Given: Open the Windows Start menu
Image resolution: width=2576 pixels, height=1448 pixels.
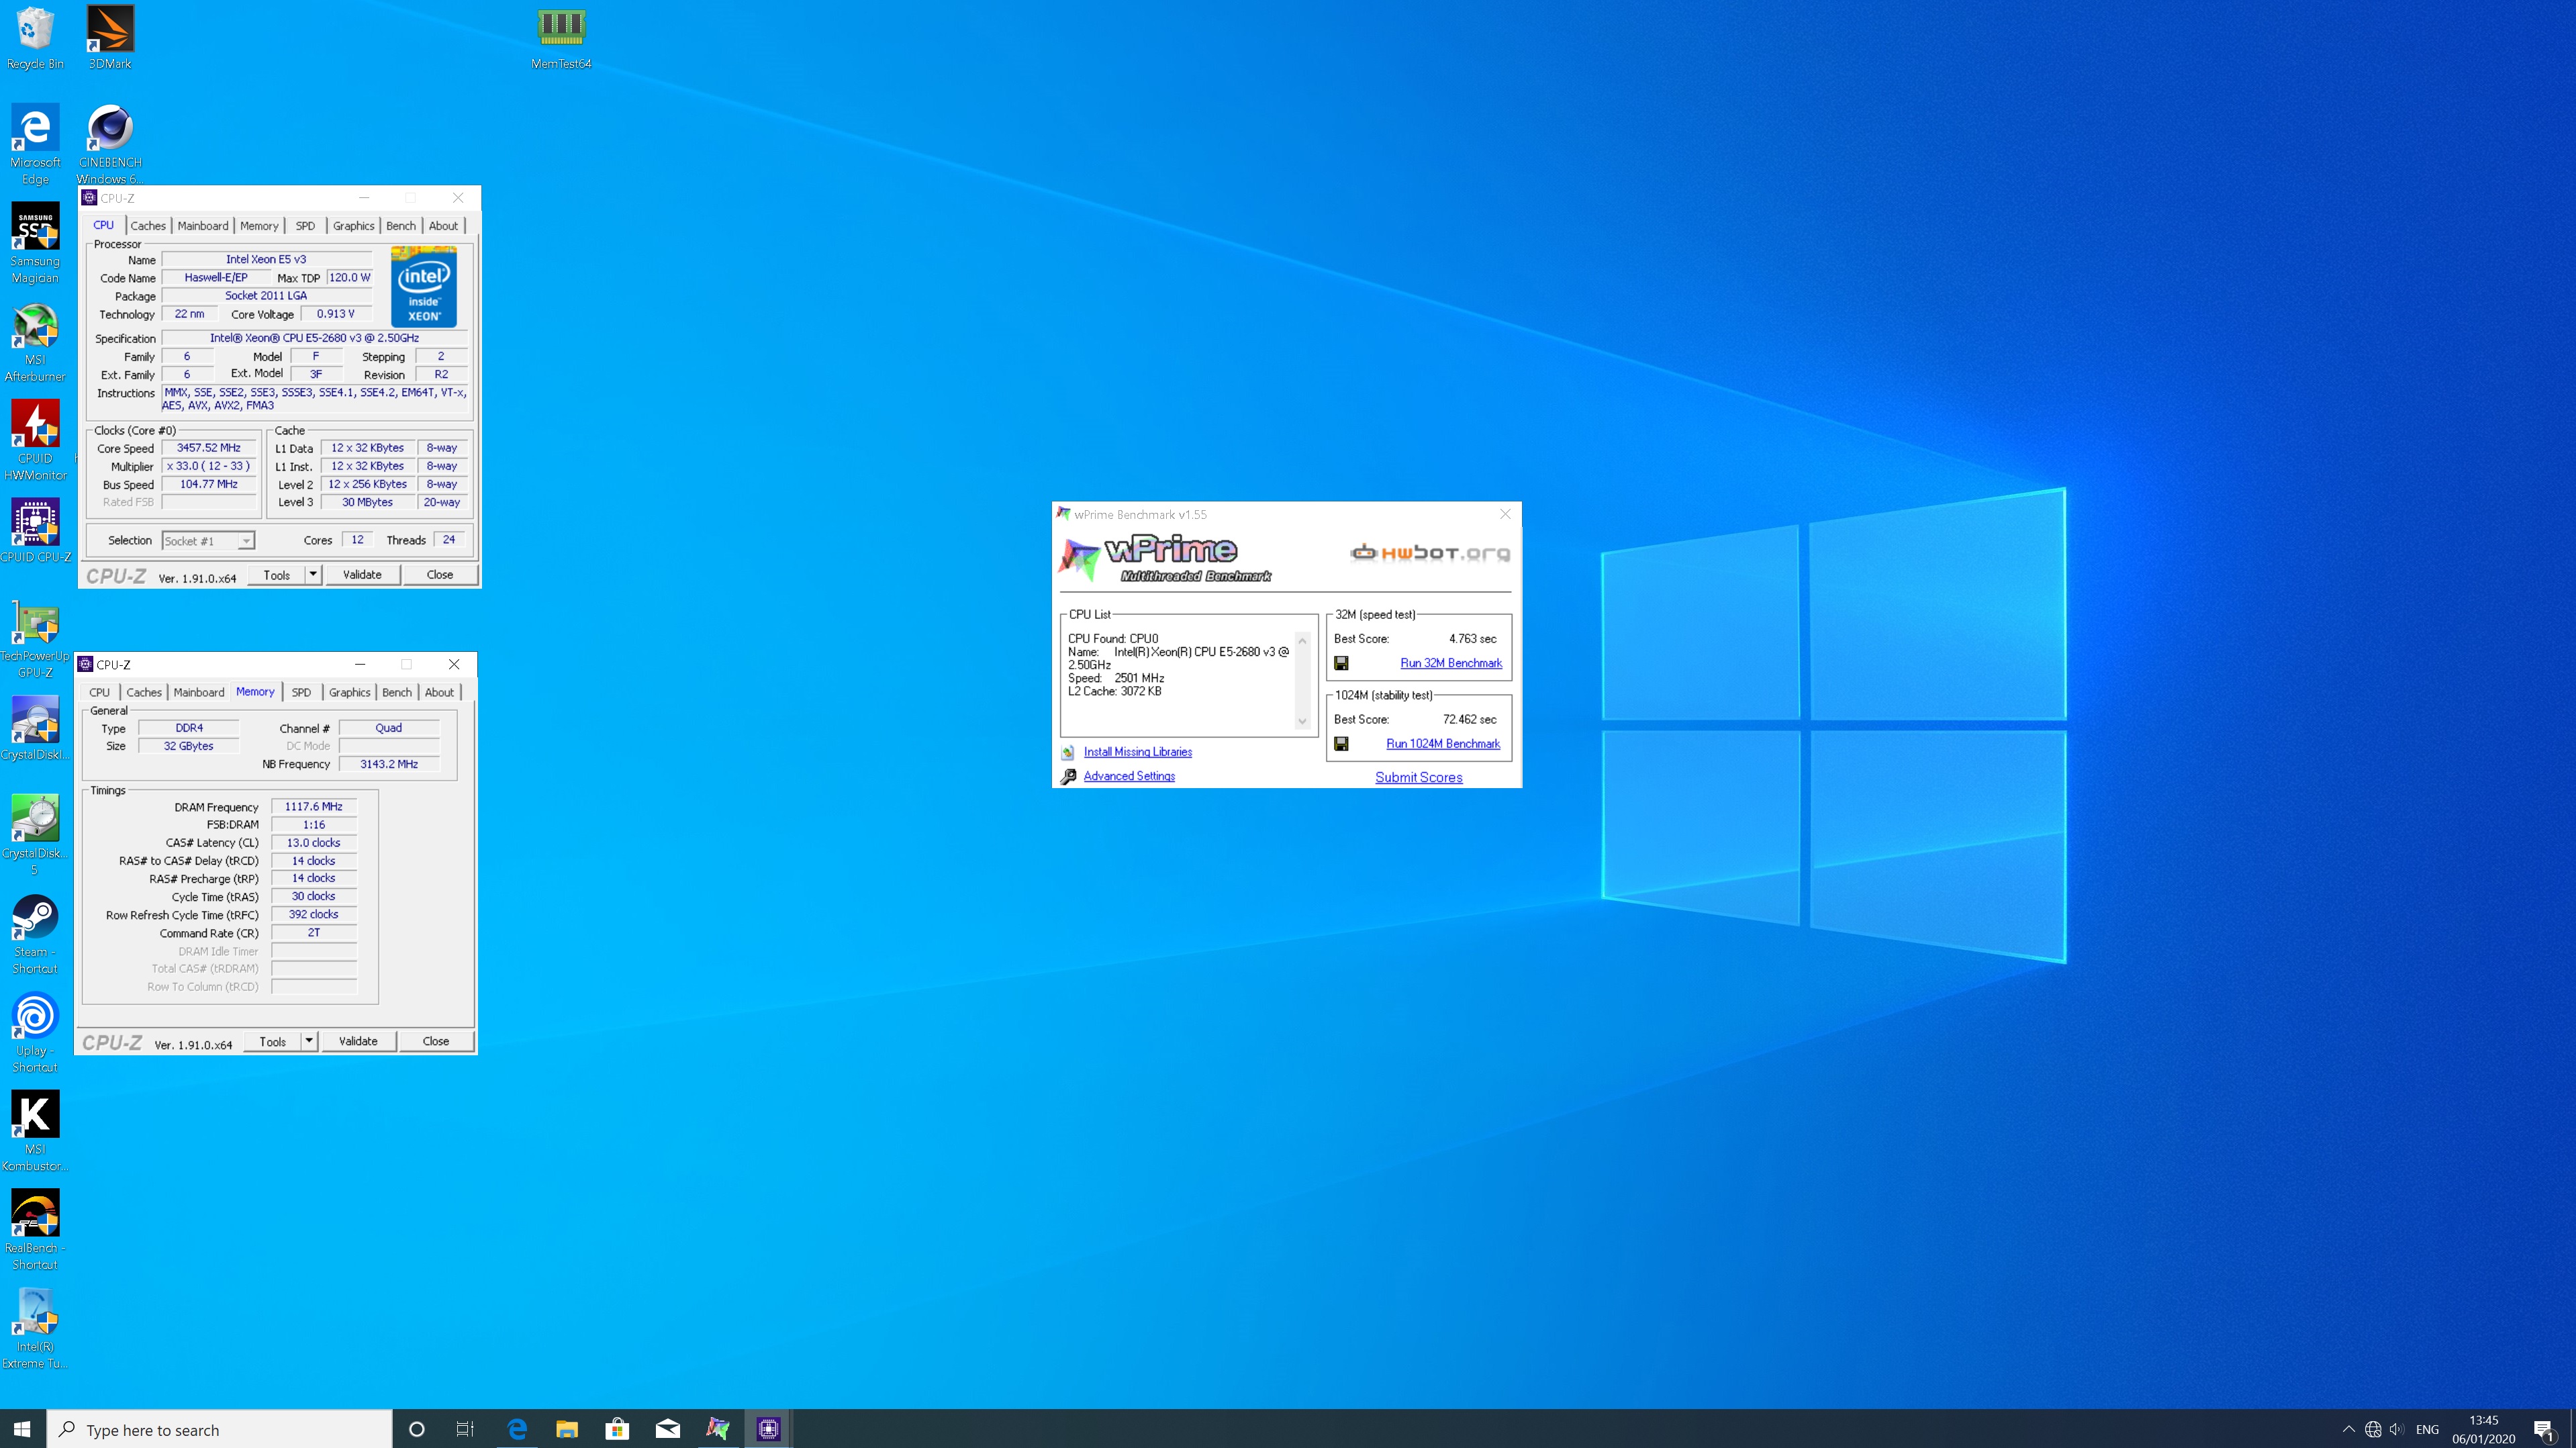Looking at the screenshot, I should [x=22, y=1429].
